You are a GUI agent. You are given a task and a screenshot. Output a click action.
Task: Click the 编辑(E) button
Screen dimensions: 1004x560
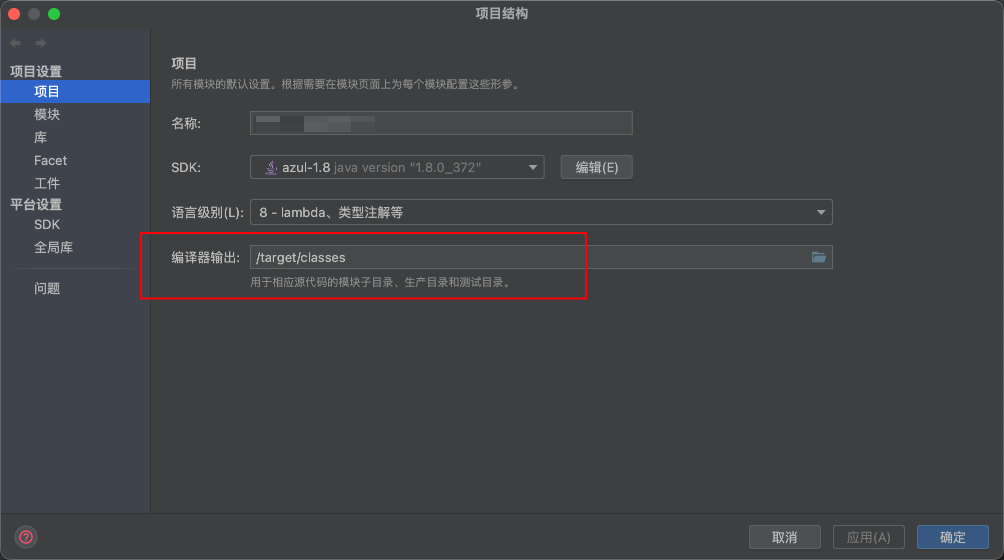tap(596, 167)
